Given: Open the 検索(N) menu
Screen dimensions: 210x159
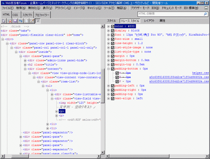Looking at the screenshot, I should [x=21, y=8].
